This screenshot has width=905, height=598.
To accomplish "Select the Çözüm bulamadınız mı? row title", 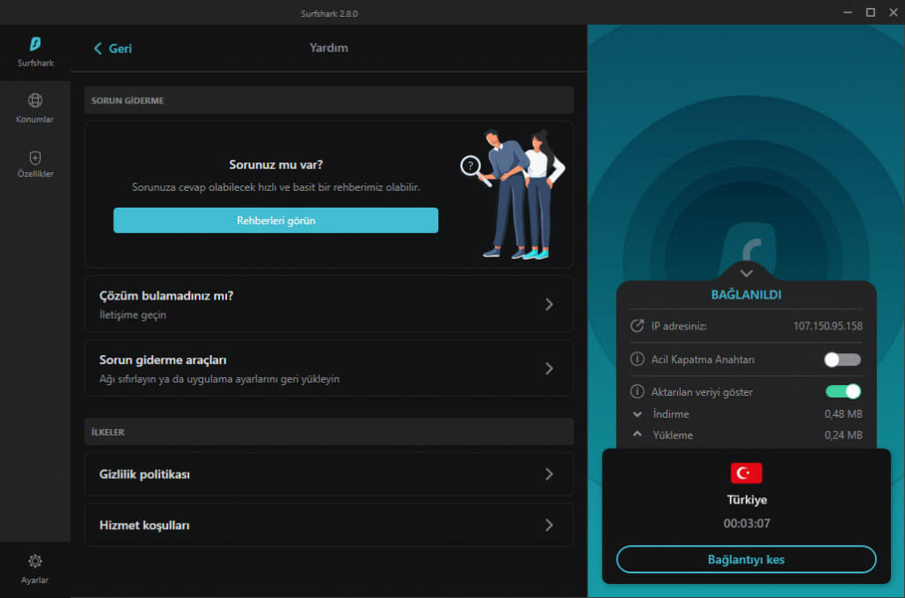I will tap(166, 296).
